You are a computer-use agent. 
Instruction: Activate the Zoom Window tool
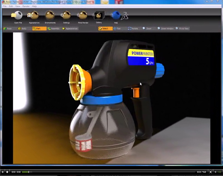(x=165, y=29)
